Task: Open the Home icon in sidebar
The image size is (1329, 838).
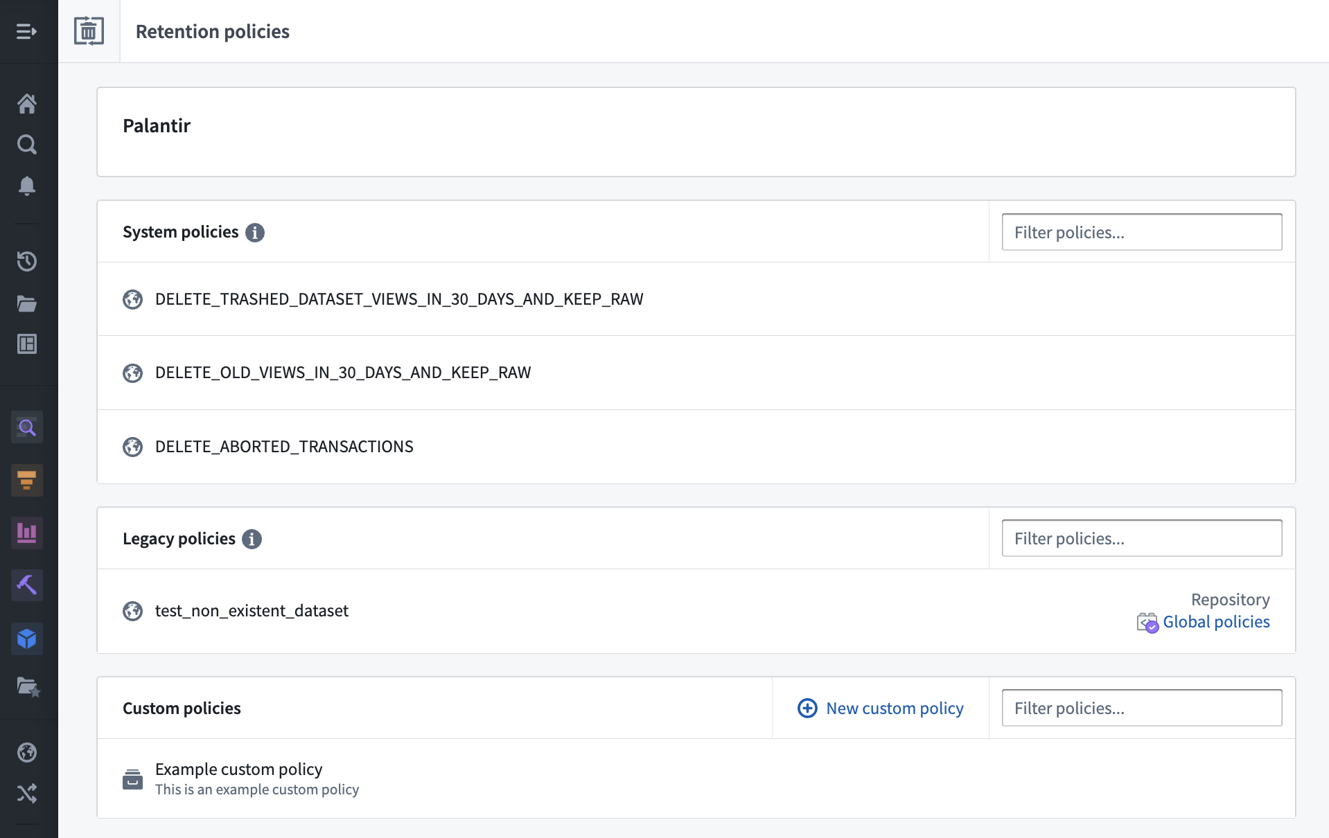Action: (27, 104)
